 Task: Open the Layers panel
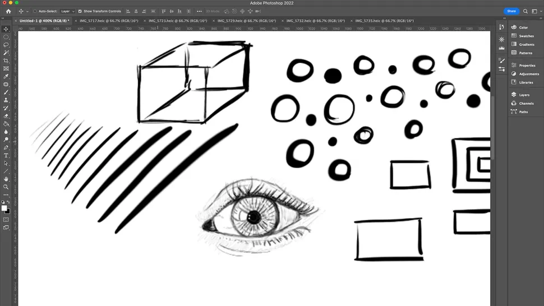[524, 95]
